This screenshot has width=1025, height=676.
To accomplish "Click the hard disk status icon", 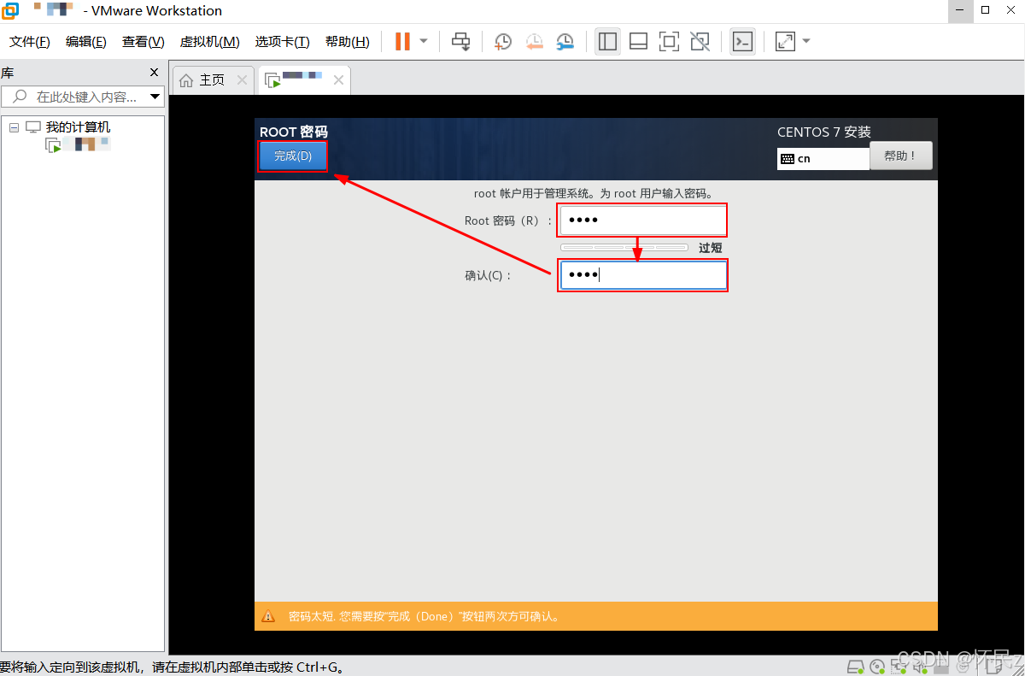I will click(x=855, y=667).
